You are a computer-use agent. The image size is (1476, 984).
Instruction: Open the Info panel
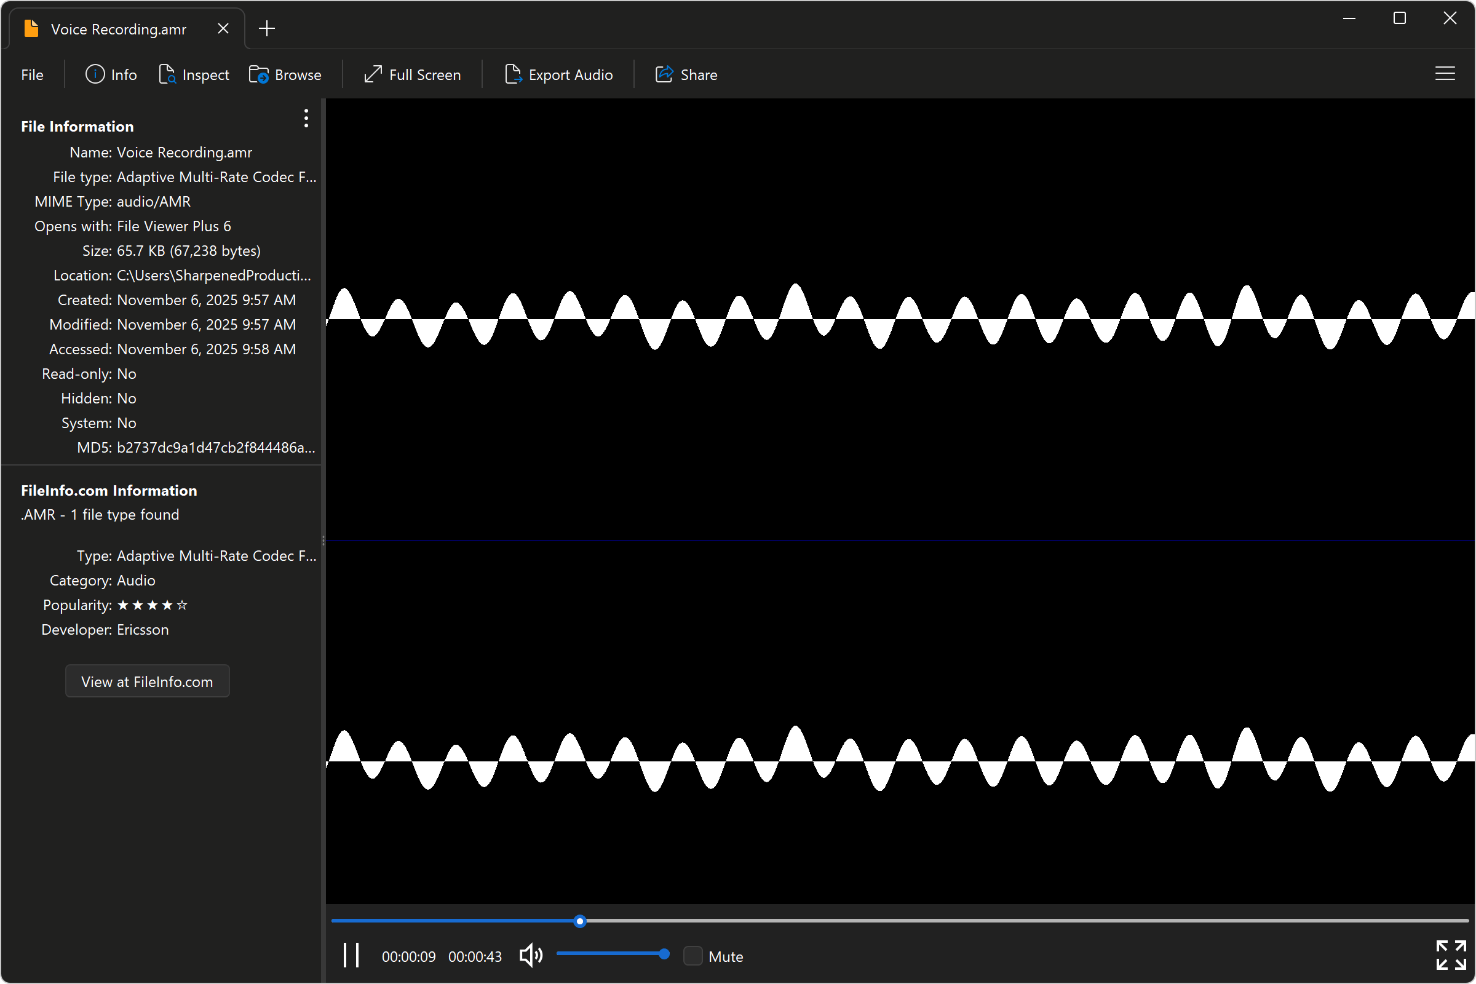[x=111, y=74]
